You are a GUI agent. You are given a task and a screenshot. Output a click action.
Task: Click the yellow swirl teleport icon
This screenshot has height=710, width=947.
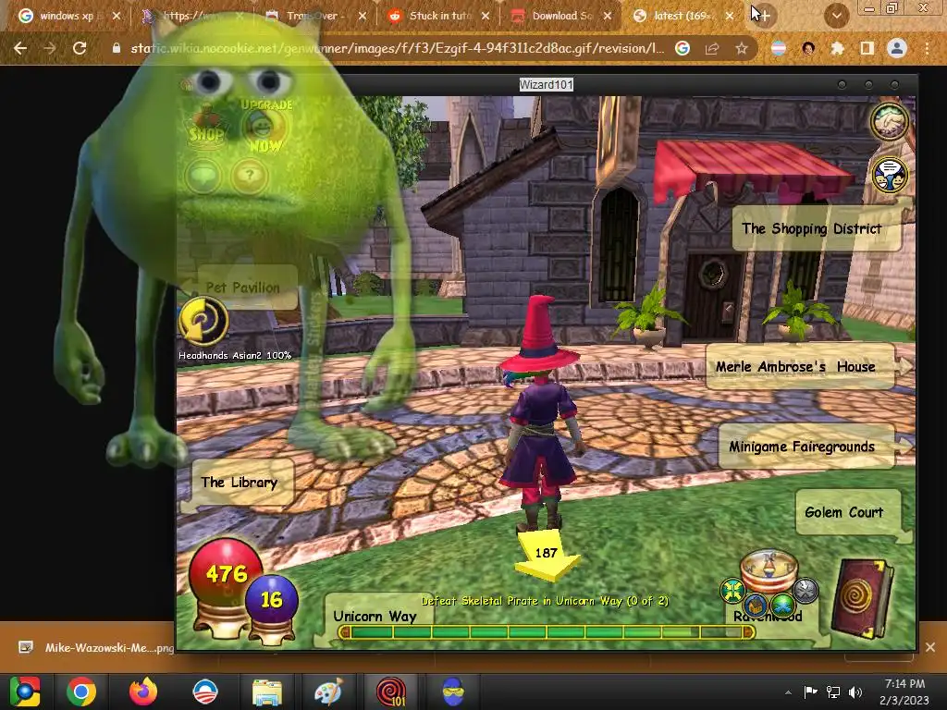203,321
